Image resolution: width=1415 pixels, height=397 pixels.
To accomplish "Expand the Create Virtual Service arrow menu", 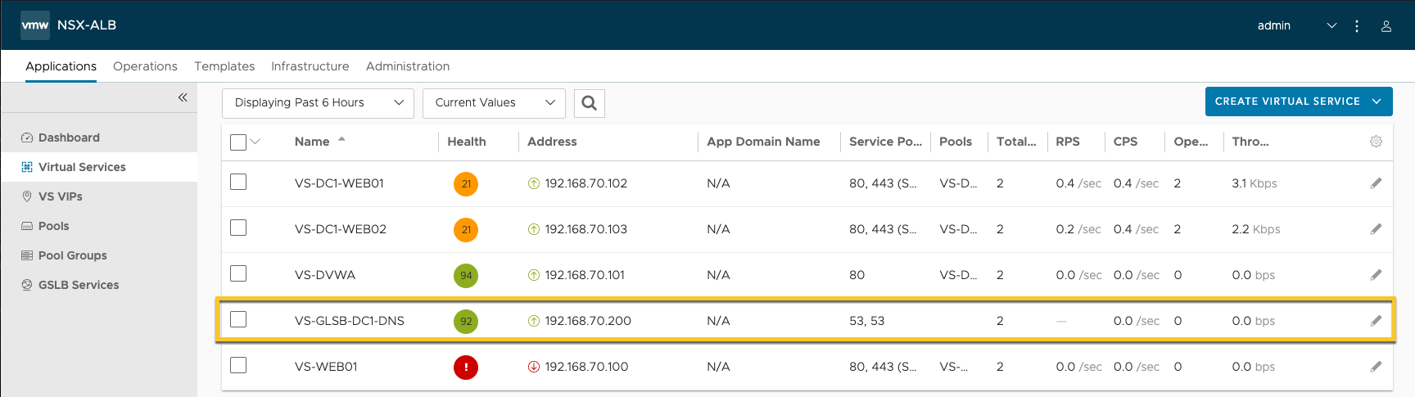I will point(1377,102).
